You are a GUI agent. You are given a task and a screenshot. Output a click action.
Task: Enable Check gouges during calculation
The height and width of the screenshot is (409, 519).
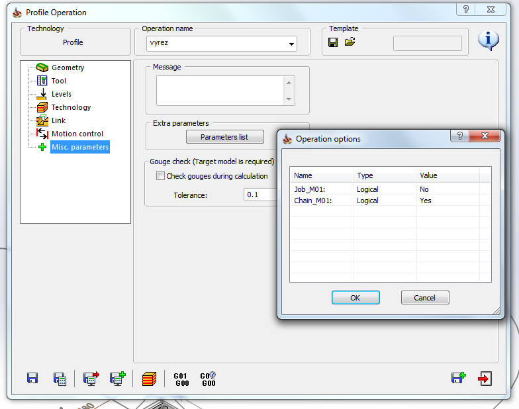[x=160, y=176]
